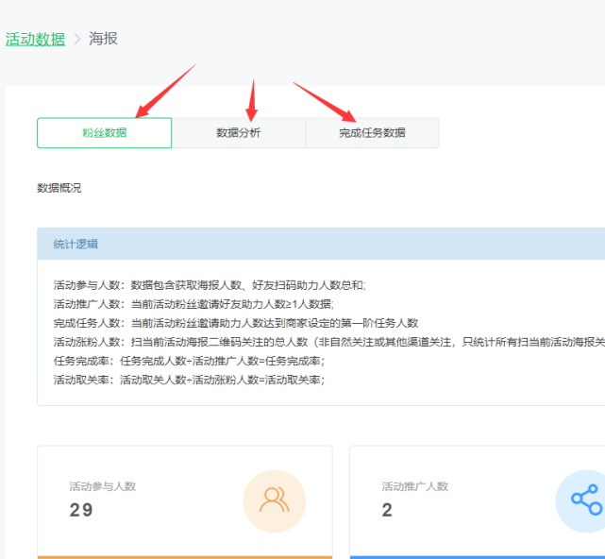Click the orange participants icon
605x559 pixels.
click(275, 501)
